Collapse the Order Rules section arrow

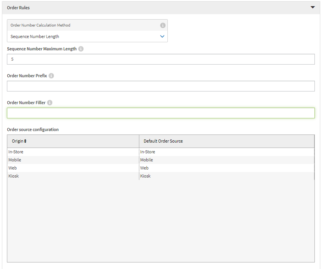pyautogui.click(x=313, y=7)
